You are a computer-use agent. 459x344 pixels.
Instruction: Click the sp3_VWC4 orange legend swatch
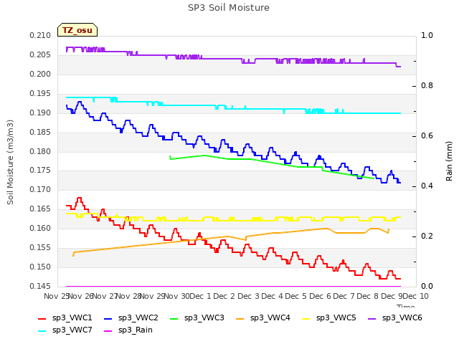click(x=240, y=319)
